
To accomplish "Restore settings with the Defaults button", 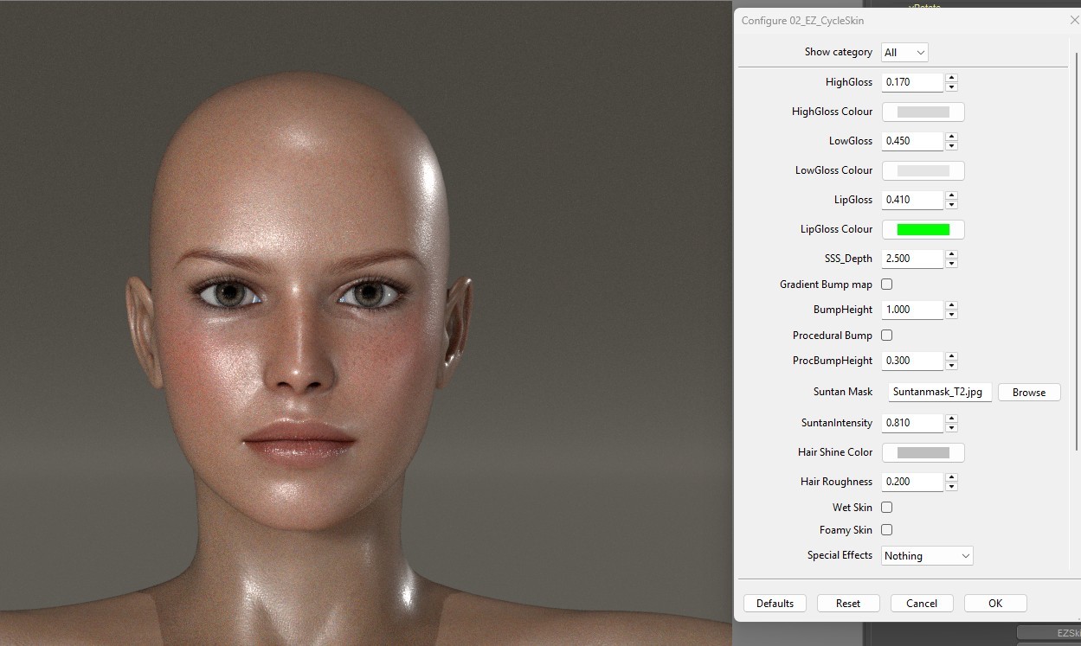I will (x=775, y=603).
